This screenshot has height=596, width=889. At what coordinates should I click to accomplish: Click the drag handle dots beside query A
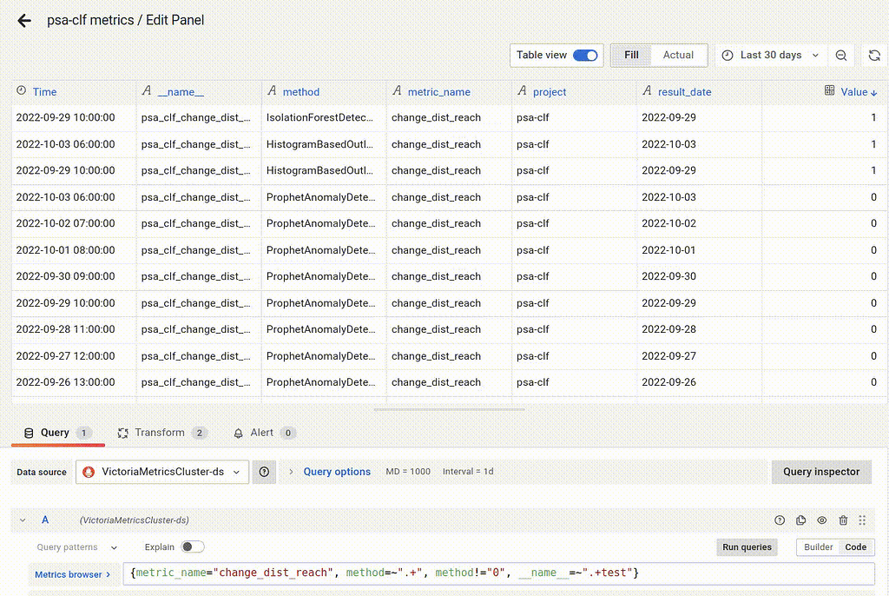862,520
